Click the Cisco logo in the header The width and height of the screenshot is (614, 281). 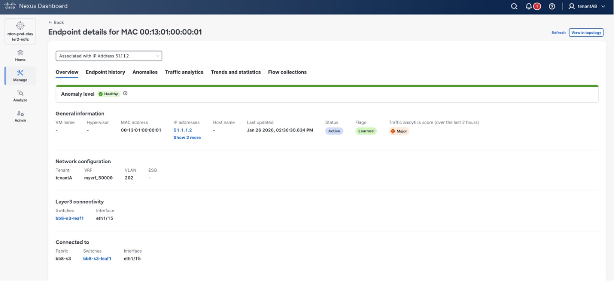pos(10,6)
